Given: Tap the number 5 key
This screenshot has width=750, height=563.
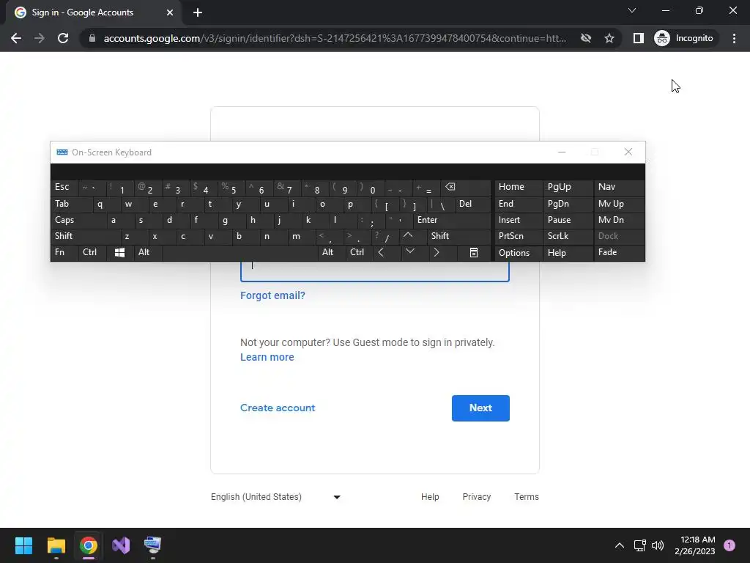Looking at the screenshot, I should [x=231, y=187].
